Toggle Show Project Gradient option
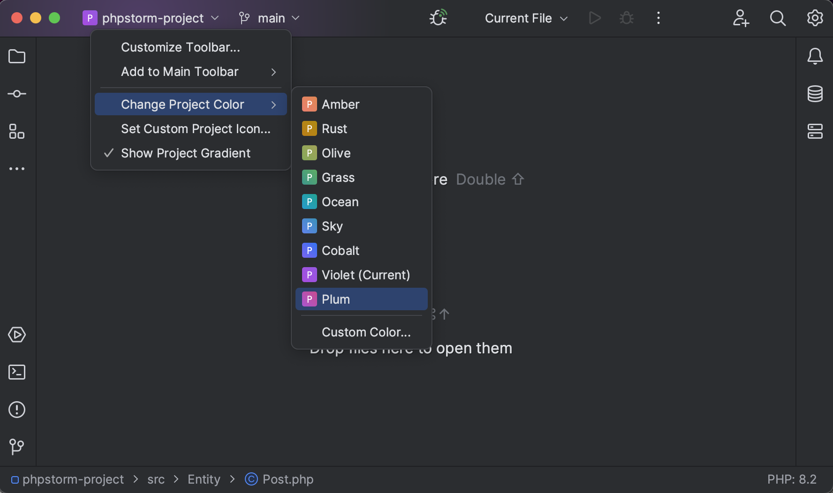Viewport: 833px width, 493px height. pyautogui.click(x=186, y=153)
